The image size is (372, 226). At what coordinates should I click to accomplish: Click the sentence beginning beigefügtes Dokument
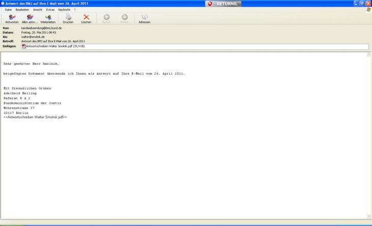94,74
